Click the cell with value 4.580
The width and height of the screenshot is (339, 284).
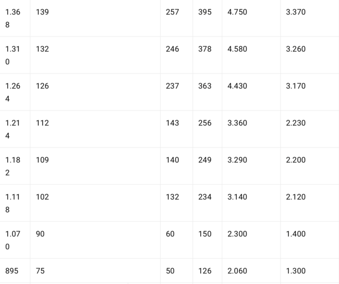(x=251, y=55)
